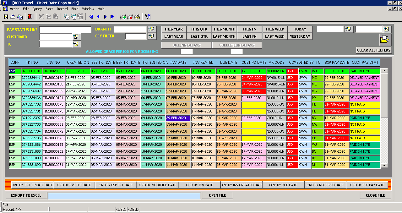The height and width of the screenshot is (213, 402).
Task: Open the Print Setup toolbar icon
Action: [x=20, y=17]
